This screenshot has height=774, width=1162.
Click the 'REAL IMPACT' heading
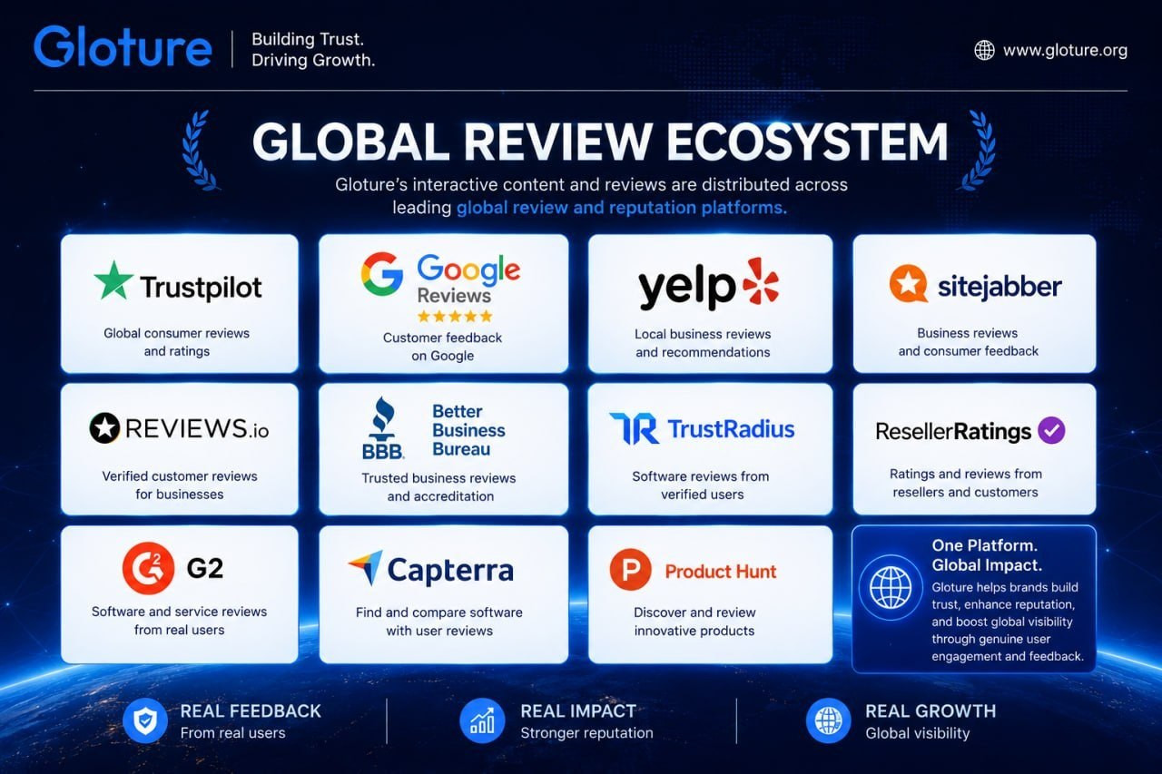tap(578, 710)
